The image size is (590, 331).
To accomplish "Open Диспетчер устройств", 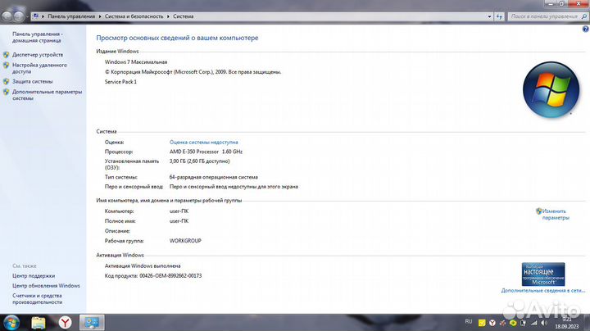I will (38, 55).
